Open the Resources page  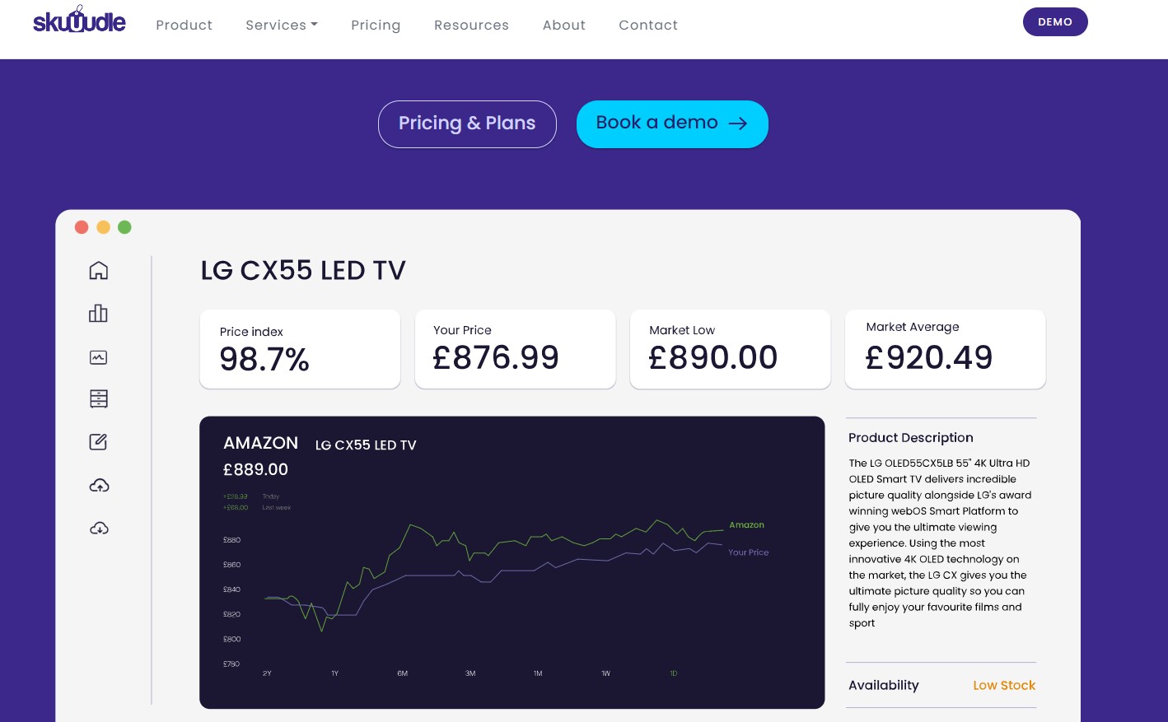click(x=471, y=25)
